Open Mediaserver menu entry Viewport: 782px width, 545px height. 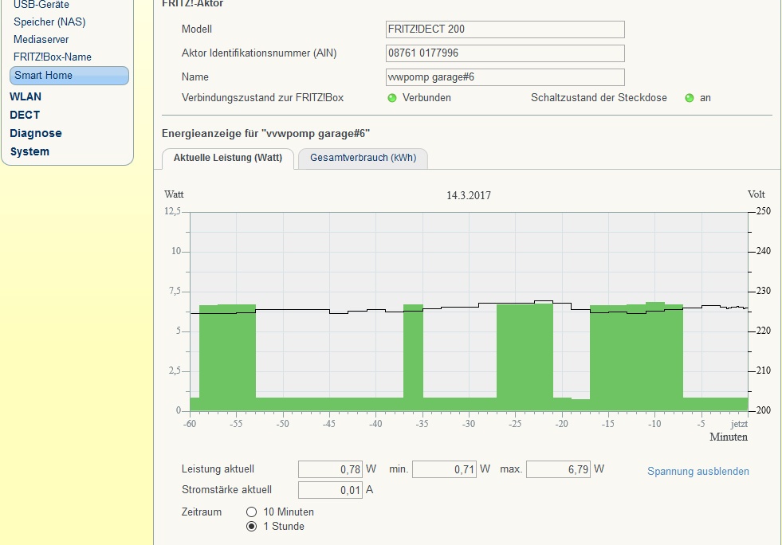tap(41, 39)
